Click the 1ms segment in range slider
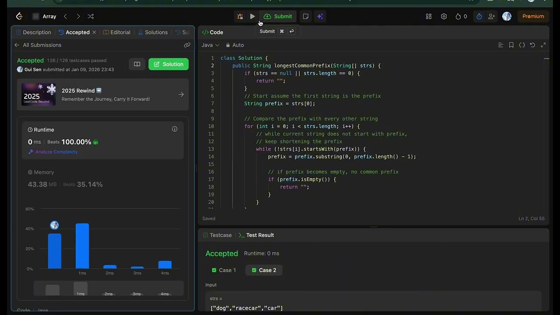Image resolution: width=560 pixels, height=315 pixels. coord(80,289)
